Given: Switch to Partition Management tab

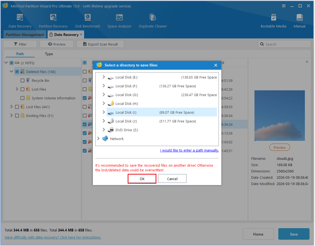Looking at the screenshot, I should point(25,35).
